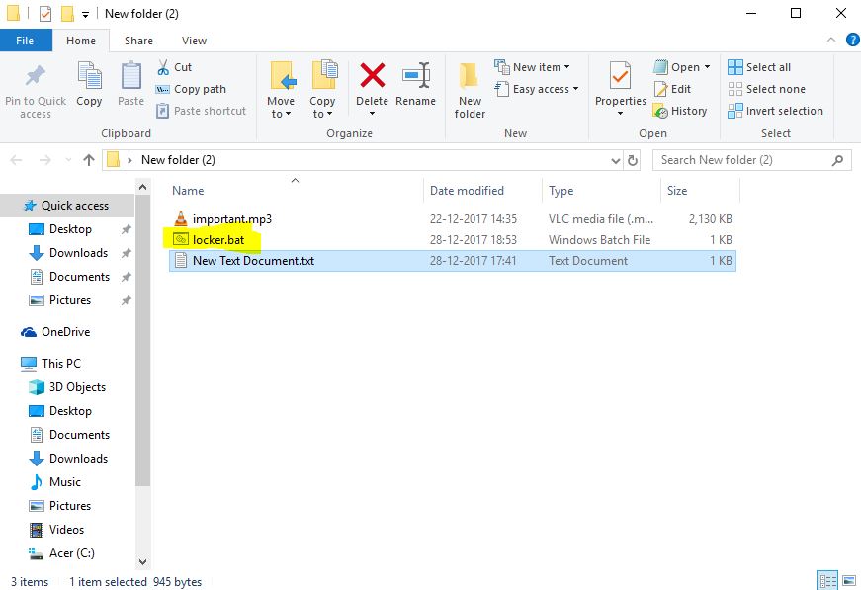Switch to the Share tab
Screen dimensions: 861x590
[137, 41]
